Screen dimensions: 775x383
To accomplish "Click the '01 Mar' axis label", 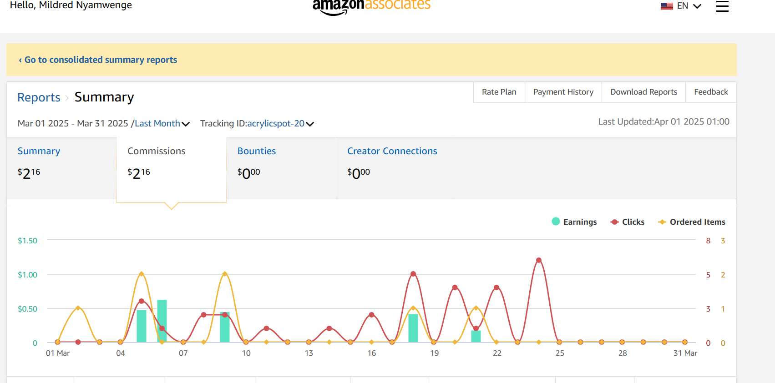I will point(58,353).
